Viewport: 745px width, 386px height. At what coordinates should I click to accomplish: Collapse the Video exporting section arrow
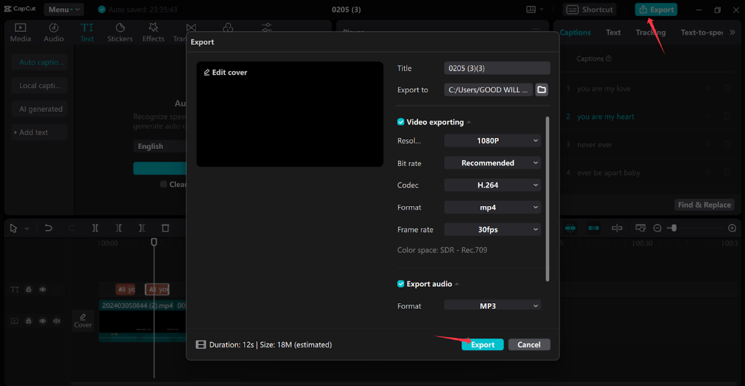click(x=469, y=123)
